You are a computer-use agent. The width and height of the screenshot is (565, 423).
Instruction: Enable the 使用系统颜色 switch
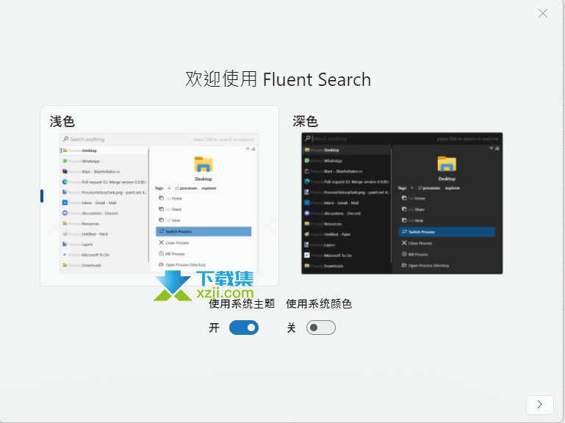(320, 328)
